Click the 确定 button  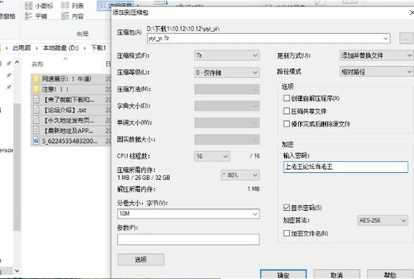pos(283,274)
